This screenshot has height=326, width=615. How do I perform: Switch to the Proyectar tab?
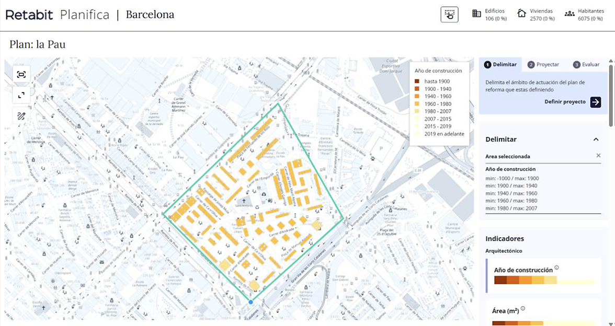click(x=543, y=65)
